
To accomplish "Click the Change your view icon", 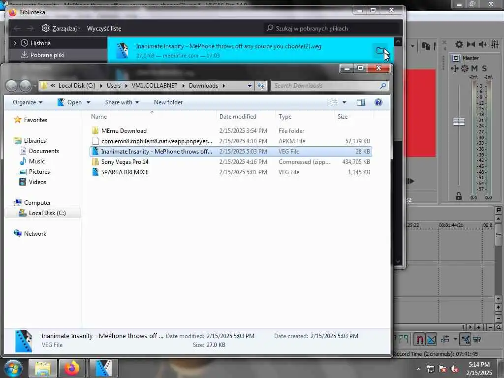I will (334, 102).
